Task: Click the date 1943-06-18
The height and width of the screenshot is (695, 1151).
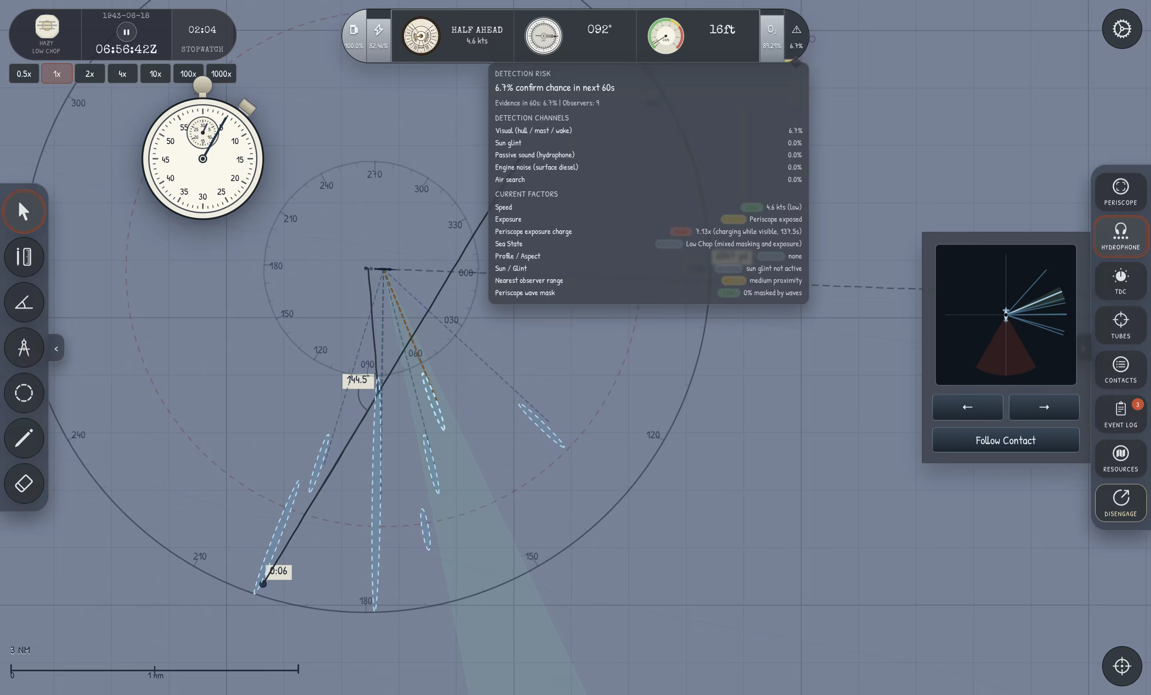Action: click(126, 15)
